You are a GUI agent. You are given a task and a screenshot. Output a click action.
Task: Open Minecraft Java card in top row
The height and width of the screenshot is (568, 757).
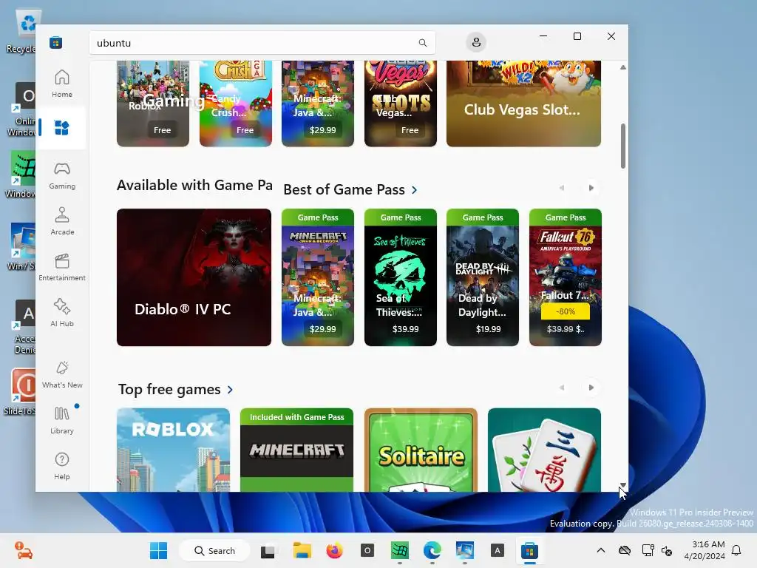(x=318, y=104)
